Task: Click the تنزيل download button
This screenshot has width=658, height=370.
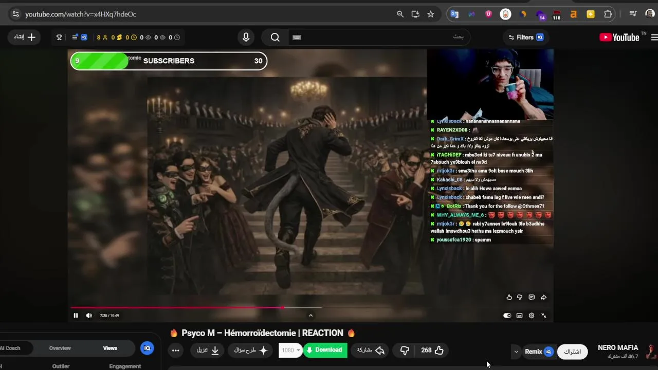Action: pos(208,350)
